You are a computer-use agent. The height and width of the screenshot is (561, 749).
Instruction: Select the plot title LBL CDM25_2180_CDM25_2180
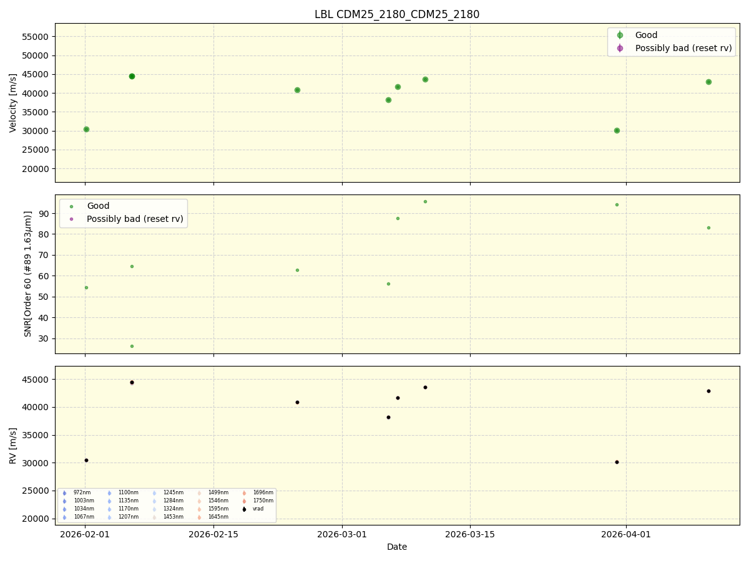[397, 14]
